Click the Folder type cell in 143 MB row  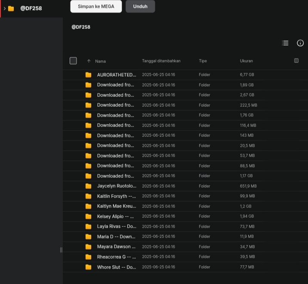(x=204, y=136)
